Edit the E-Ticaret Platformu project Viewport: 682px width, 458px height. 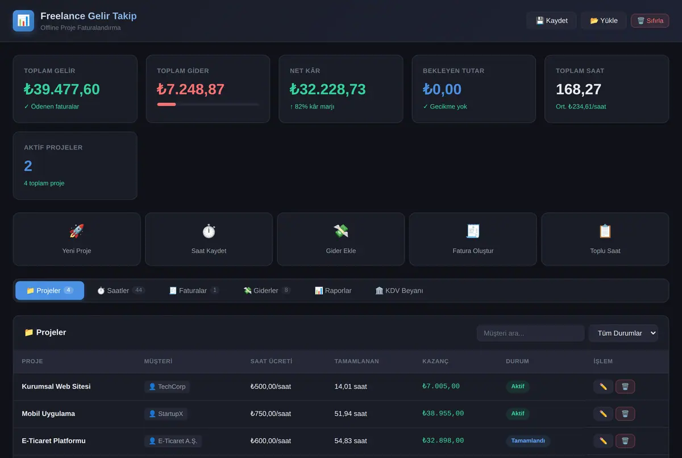click(x=603, y=441)
